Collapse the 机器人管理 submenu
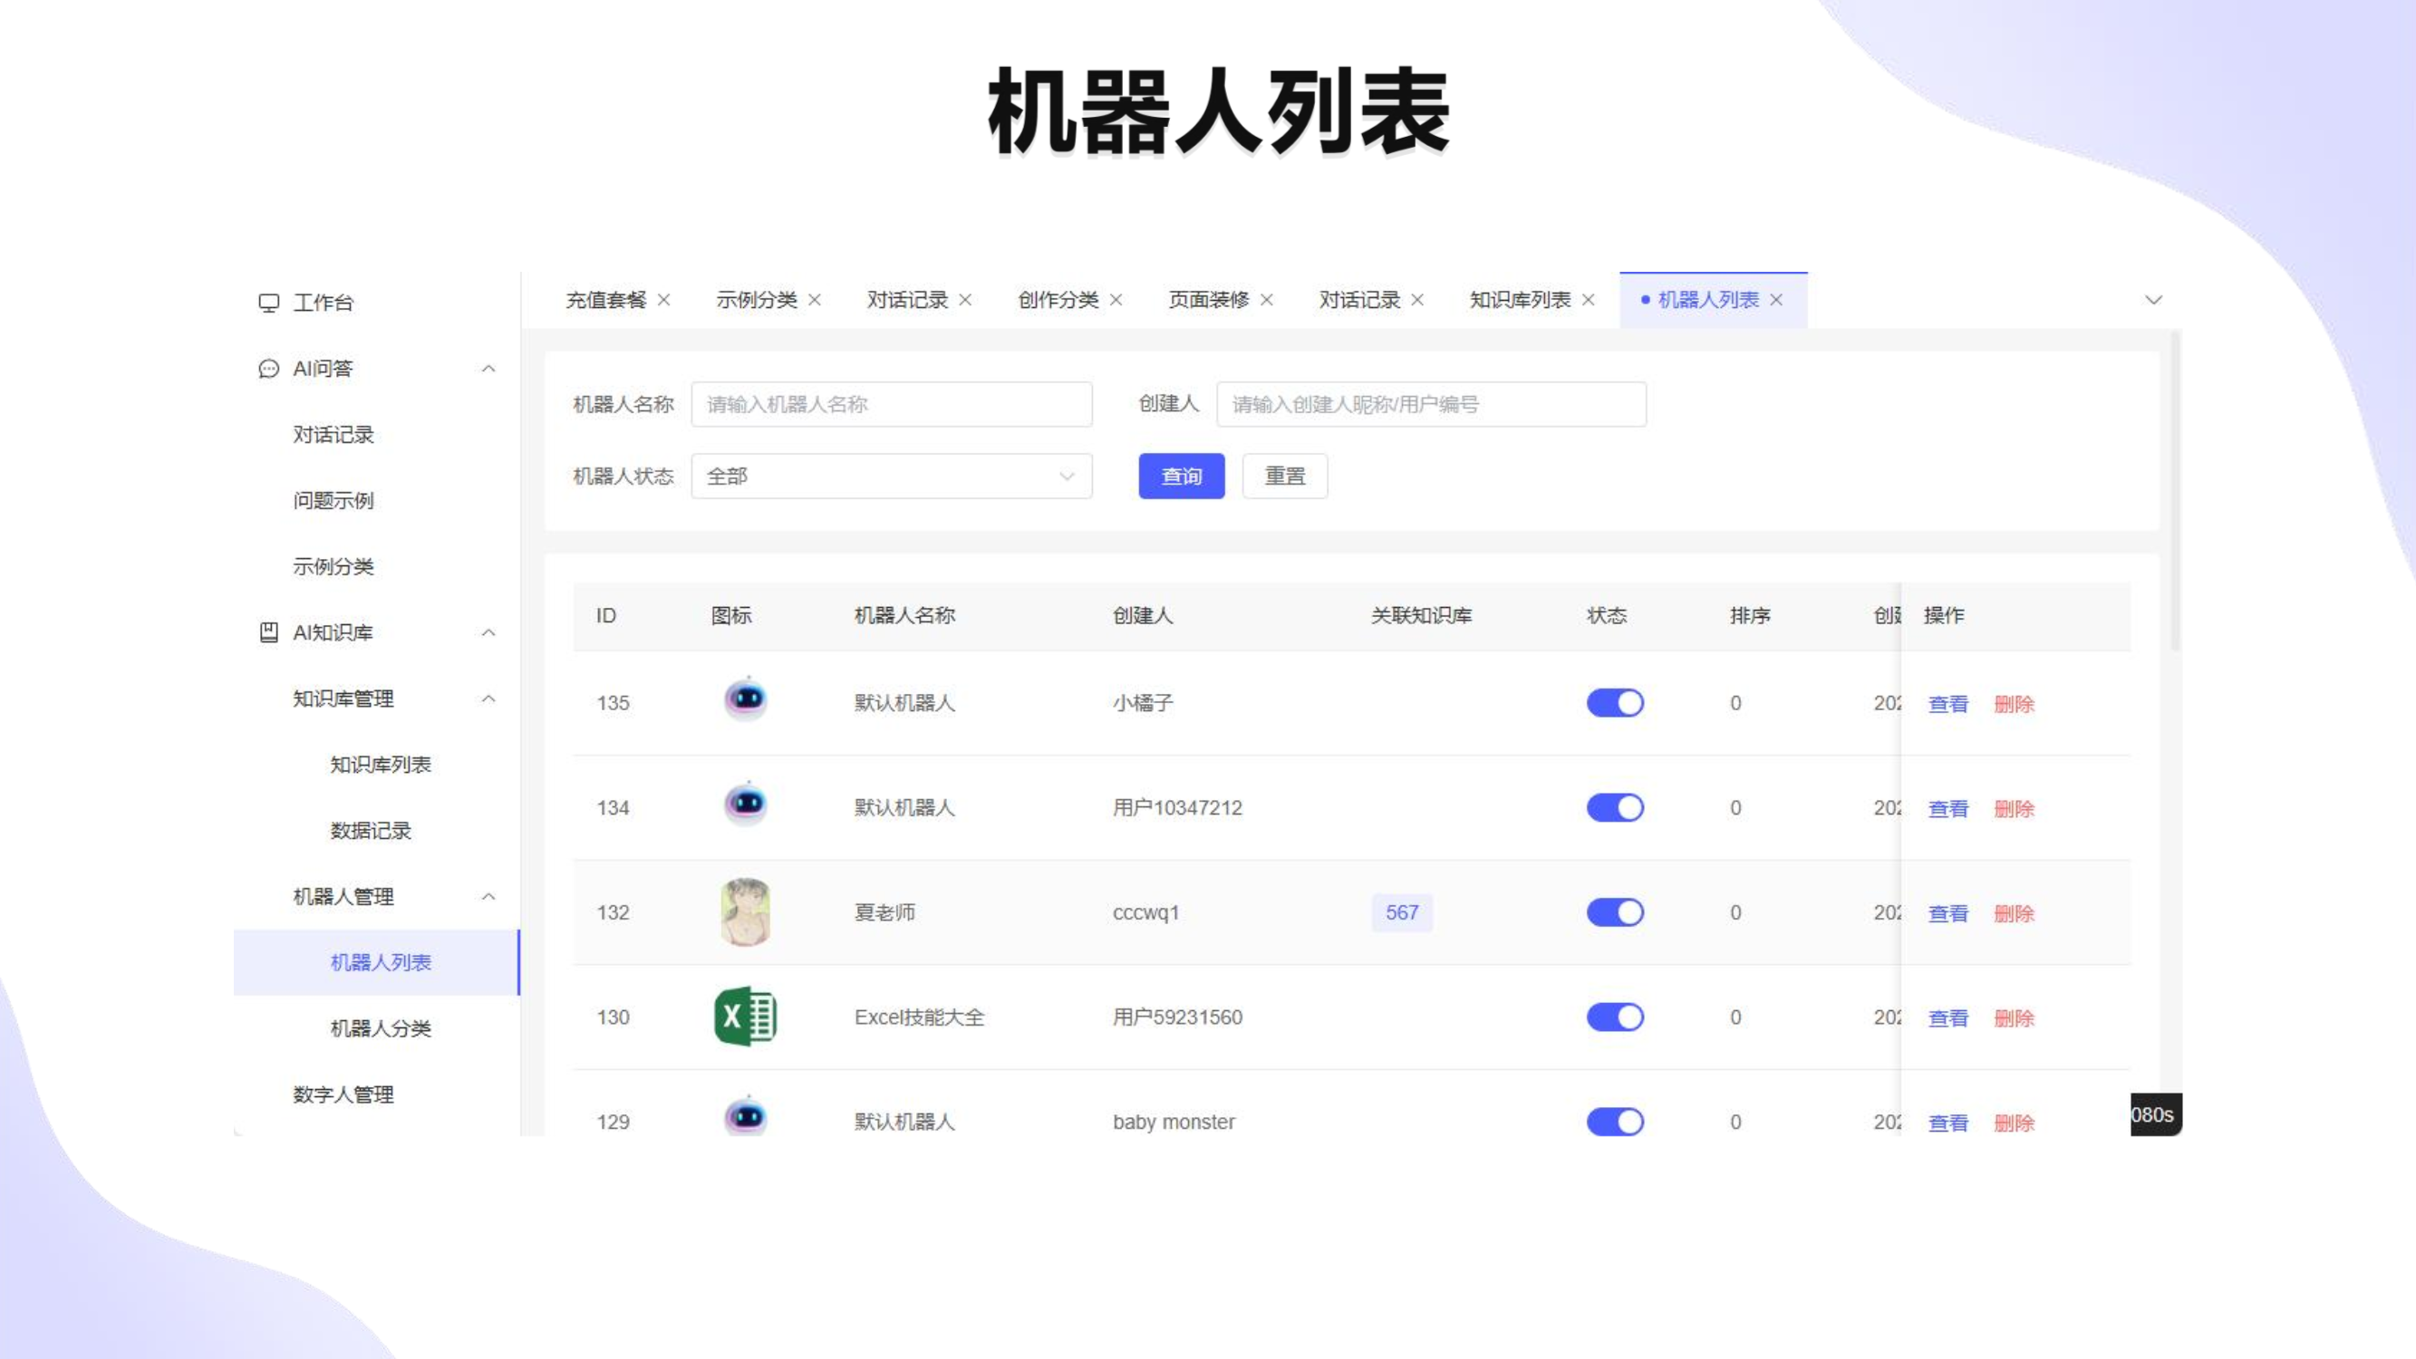The width and height of the screenshot is (2416, 1359). 488,897
